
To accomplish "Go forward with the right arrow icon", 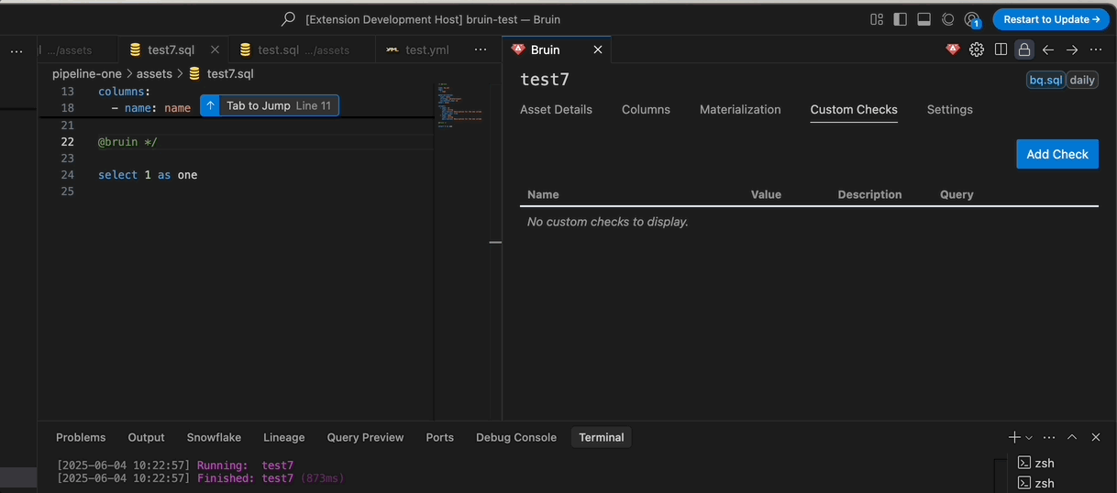I will 1072,49.
